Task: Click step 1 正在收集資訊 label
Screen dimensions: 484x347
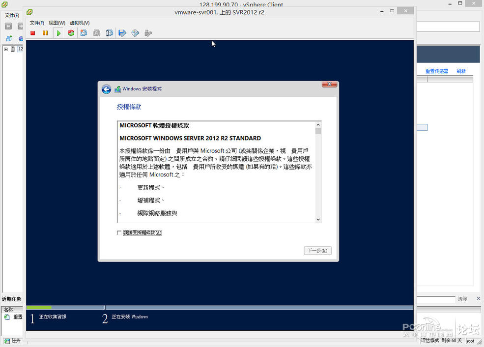Action: pos(53,317)
